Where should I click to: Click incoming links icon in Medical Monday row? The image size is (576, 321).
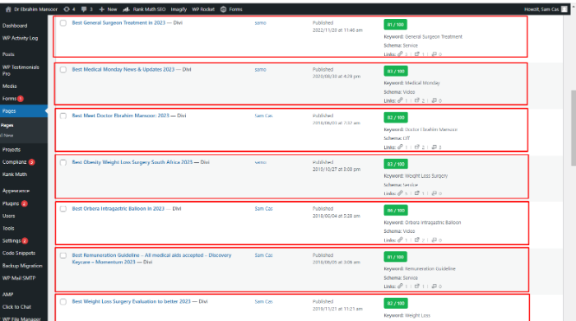434,100
